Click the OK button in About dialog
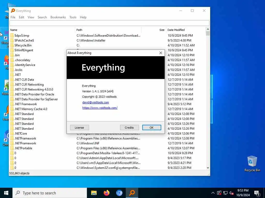Image resolution: width=265 pixels, height=198 pixels. pos(152,127)
